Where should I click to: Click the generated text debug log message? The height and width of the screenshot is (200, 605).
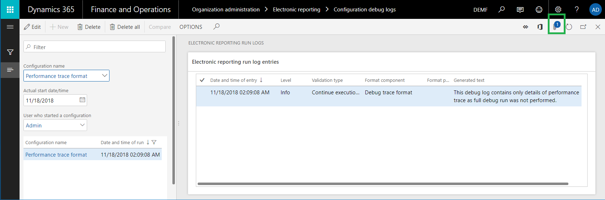coord(516,96)
